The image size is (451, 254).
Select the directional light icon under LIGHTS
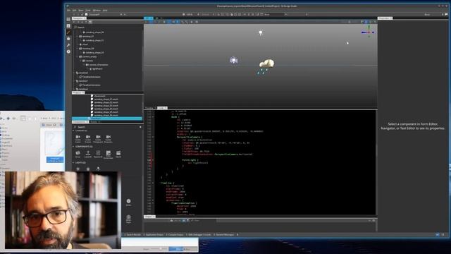click(x=78, y=169)
